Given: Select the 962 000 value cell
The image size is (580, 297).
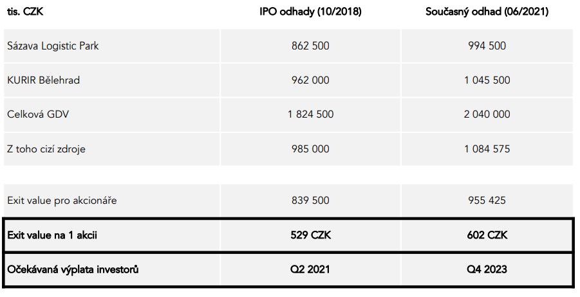Looking at the screenshot, I should 310,80.
